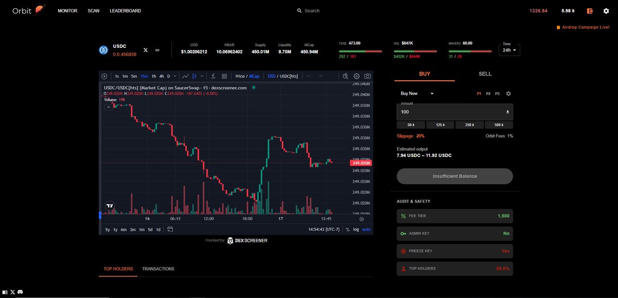Open the line chart style icon
Image resolution: width=618 pixels, height=298 pixels.
[x=185, y=76]
